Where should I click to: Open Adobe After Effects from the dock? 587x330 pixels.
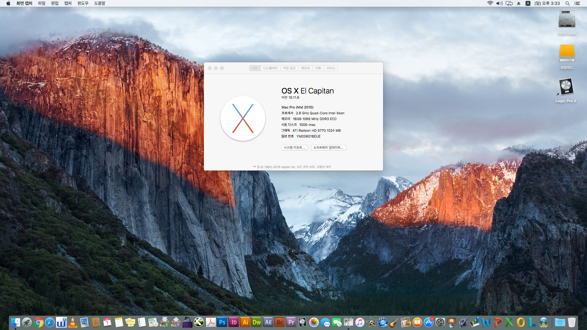[268, 322]
